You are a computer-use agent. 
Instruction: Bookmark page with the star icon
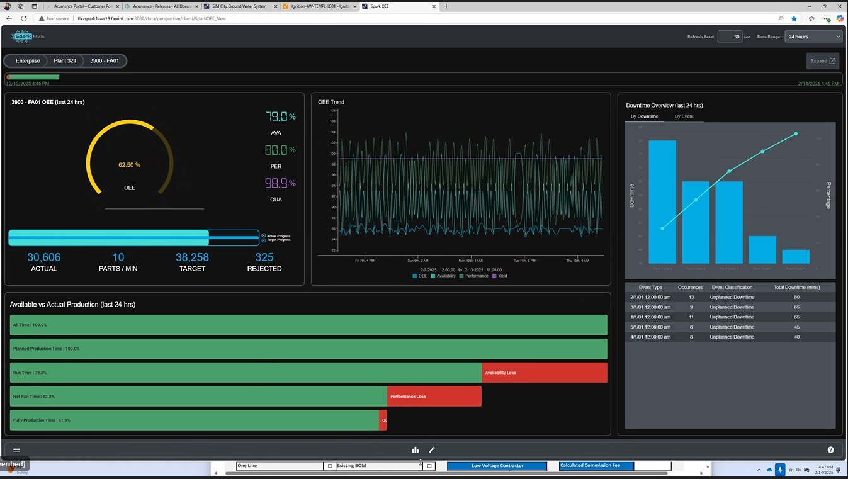(794, 18)
